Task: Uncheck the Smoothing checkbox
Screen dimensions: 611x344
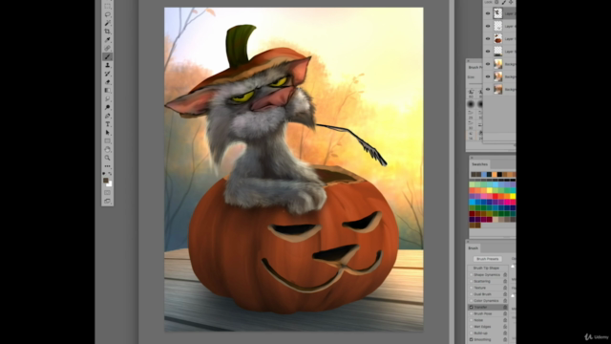Action: (471, 340)
